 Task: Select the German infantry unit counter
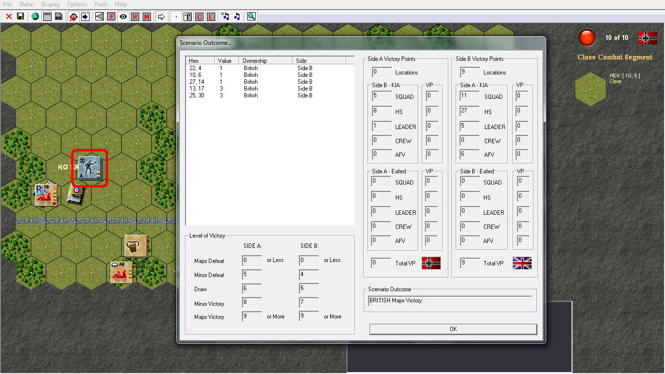tap(90, 168)
